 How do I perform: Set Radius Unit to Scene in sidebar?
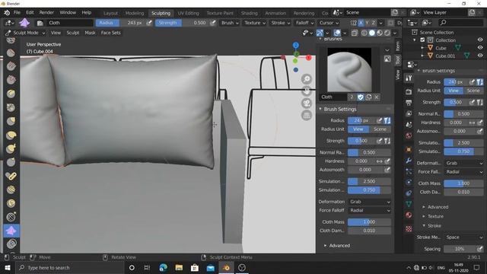[x=380, y=129]
